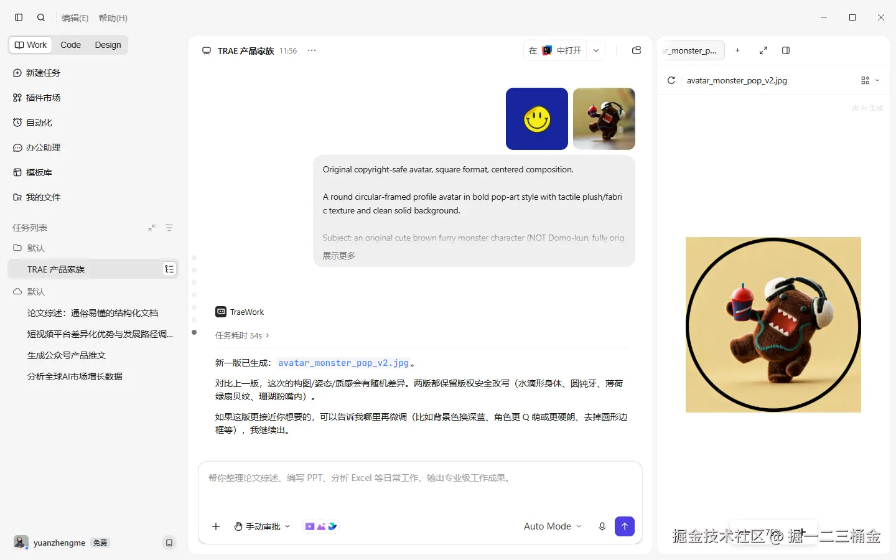Open the search magnifier in title bar

(41, 17)
